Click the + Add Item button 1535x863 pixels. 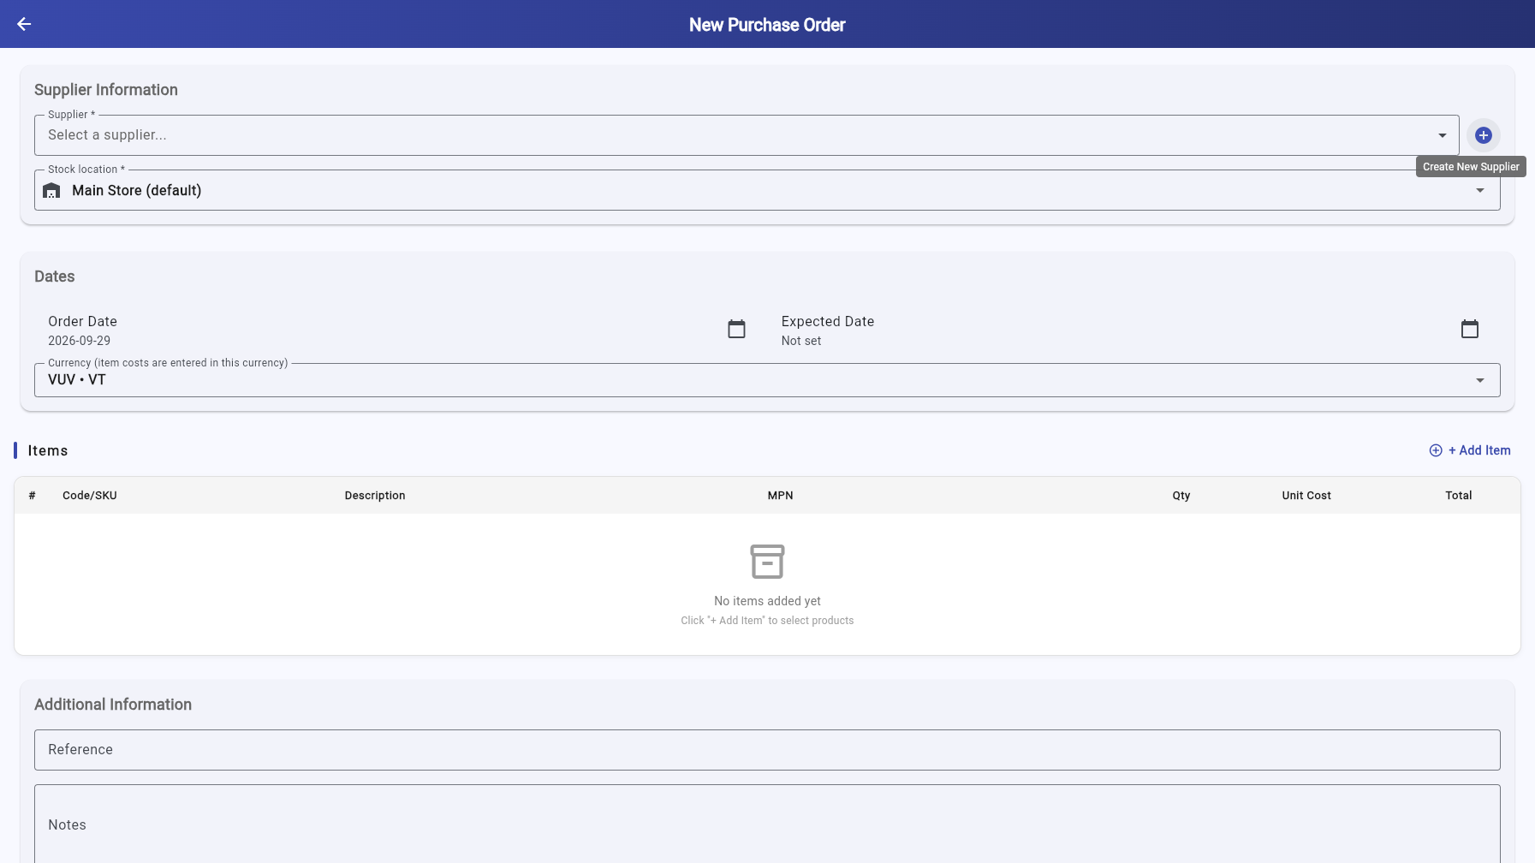pos(1470,450)
